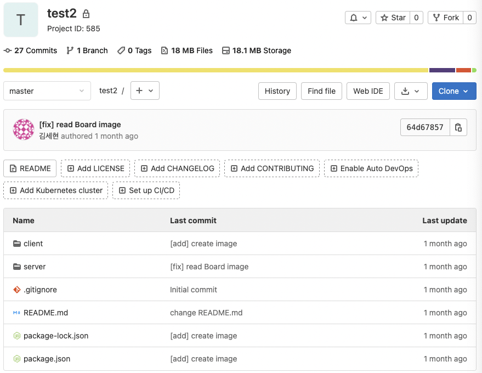
Task: Click Add Kubernetes cluster
Action: pyautogui.click(x=55, y=190)
